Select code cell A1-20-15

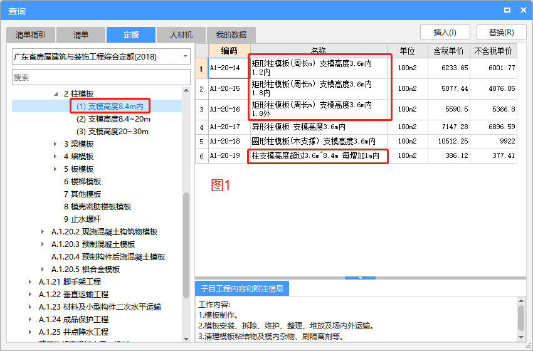[229, 88]
